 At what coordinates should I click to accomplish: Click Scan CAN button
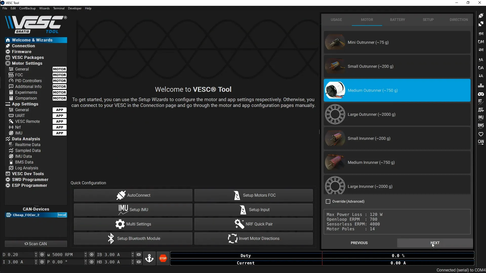[36, 244]
